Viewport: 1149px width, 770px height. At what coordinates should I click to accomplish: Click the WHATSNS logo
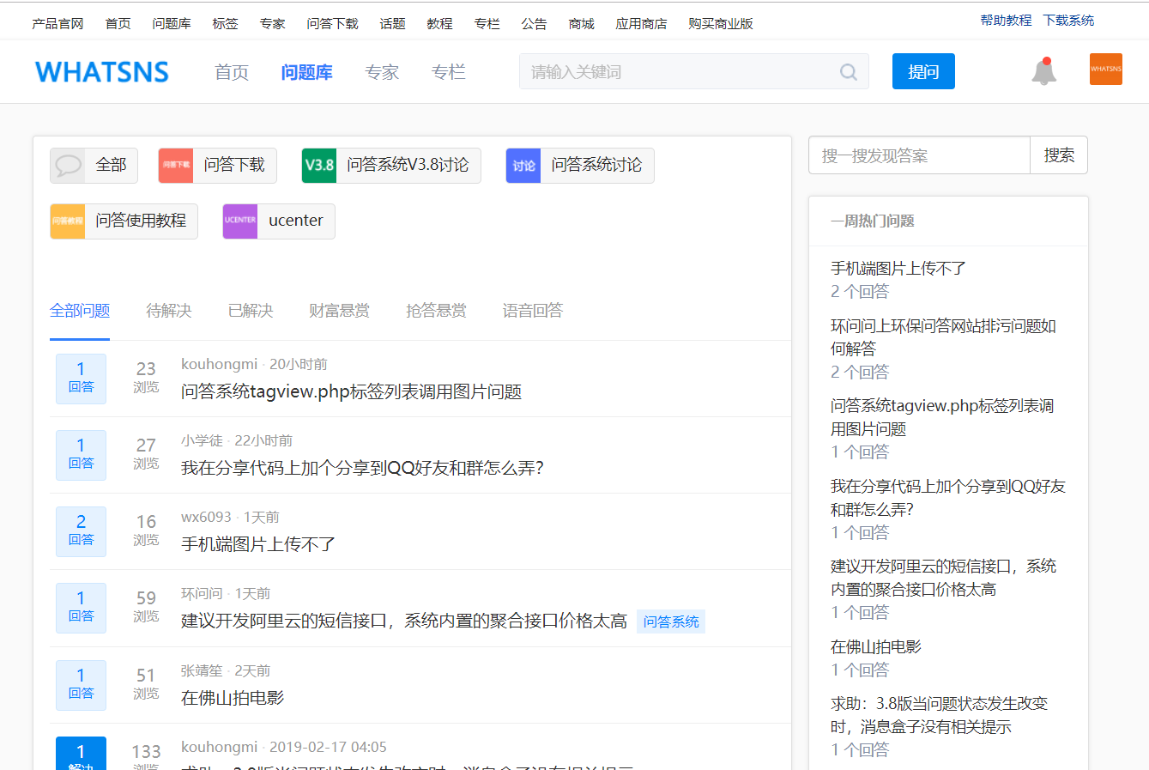(x=102, y=72)
